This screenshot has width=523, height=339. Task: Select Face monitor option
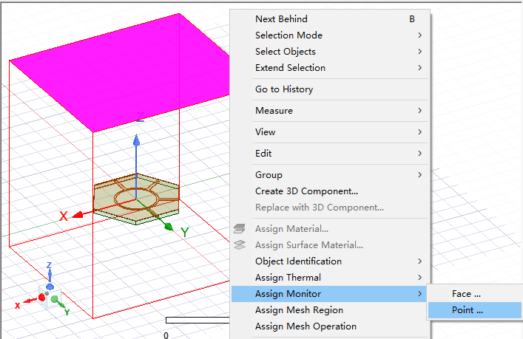click(466, 294)
